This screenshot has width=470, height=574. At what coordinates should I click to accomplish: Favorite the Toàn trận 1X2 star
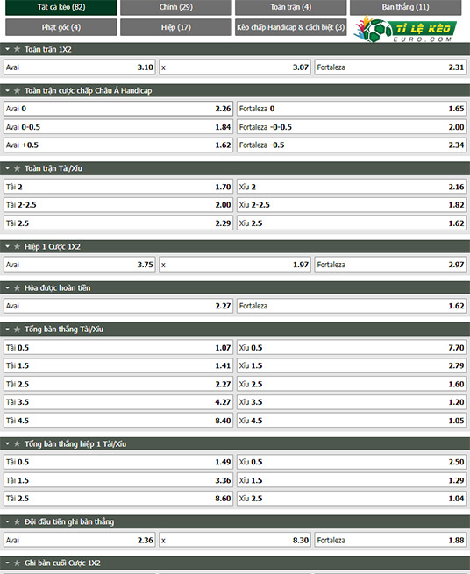click(17, 49)
